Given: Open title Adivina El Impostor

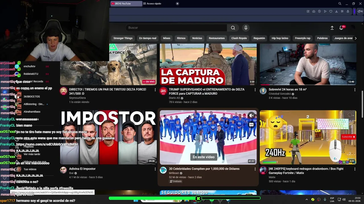Looking at the screenshot, I should pos(82,169).
